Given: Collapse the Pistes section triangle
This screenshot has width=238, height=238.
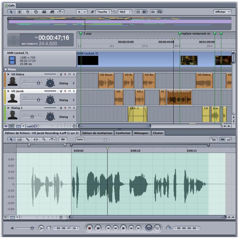Looking at the screenshot, I should 6,69.
